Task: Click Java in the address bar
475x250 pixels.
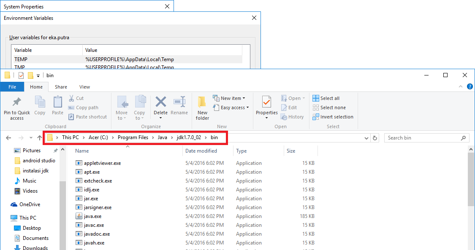Action: 163,137
